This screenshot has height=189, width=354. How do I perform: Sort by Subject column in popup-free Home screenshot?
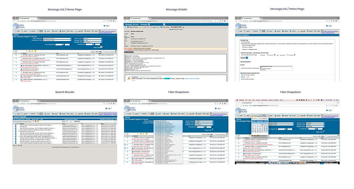pyautogui.click(x=25, y=53)
